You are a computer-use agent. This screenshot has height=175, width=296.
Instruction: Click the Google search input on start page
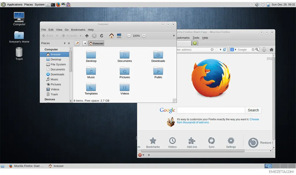[211, 110]
